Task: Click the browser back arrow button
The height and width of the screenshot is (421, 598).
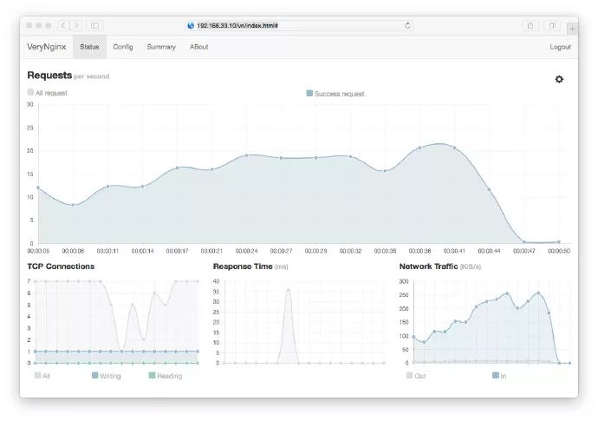Action: point(63,26)
